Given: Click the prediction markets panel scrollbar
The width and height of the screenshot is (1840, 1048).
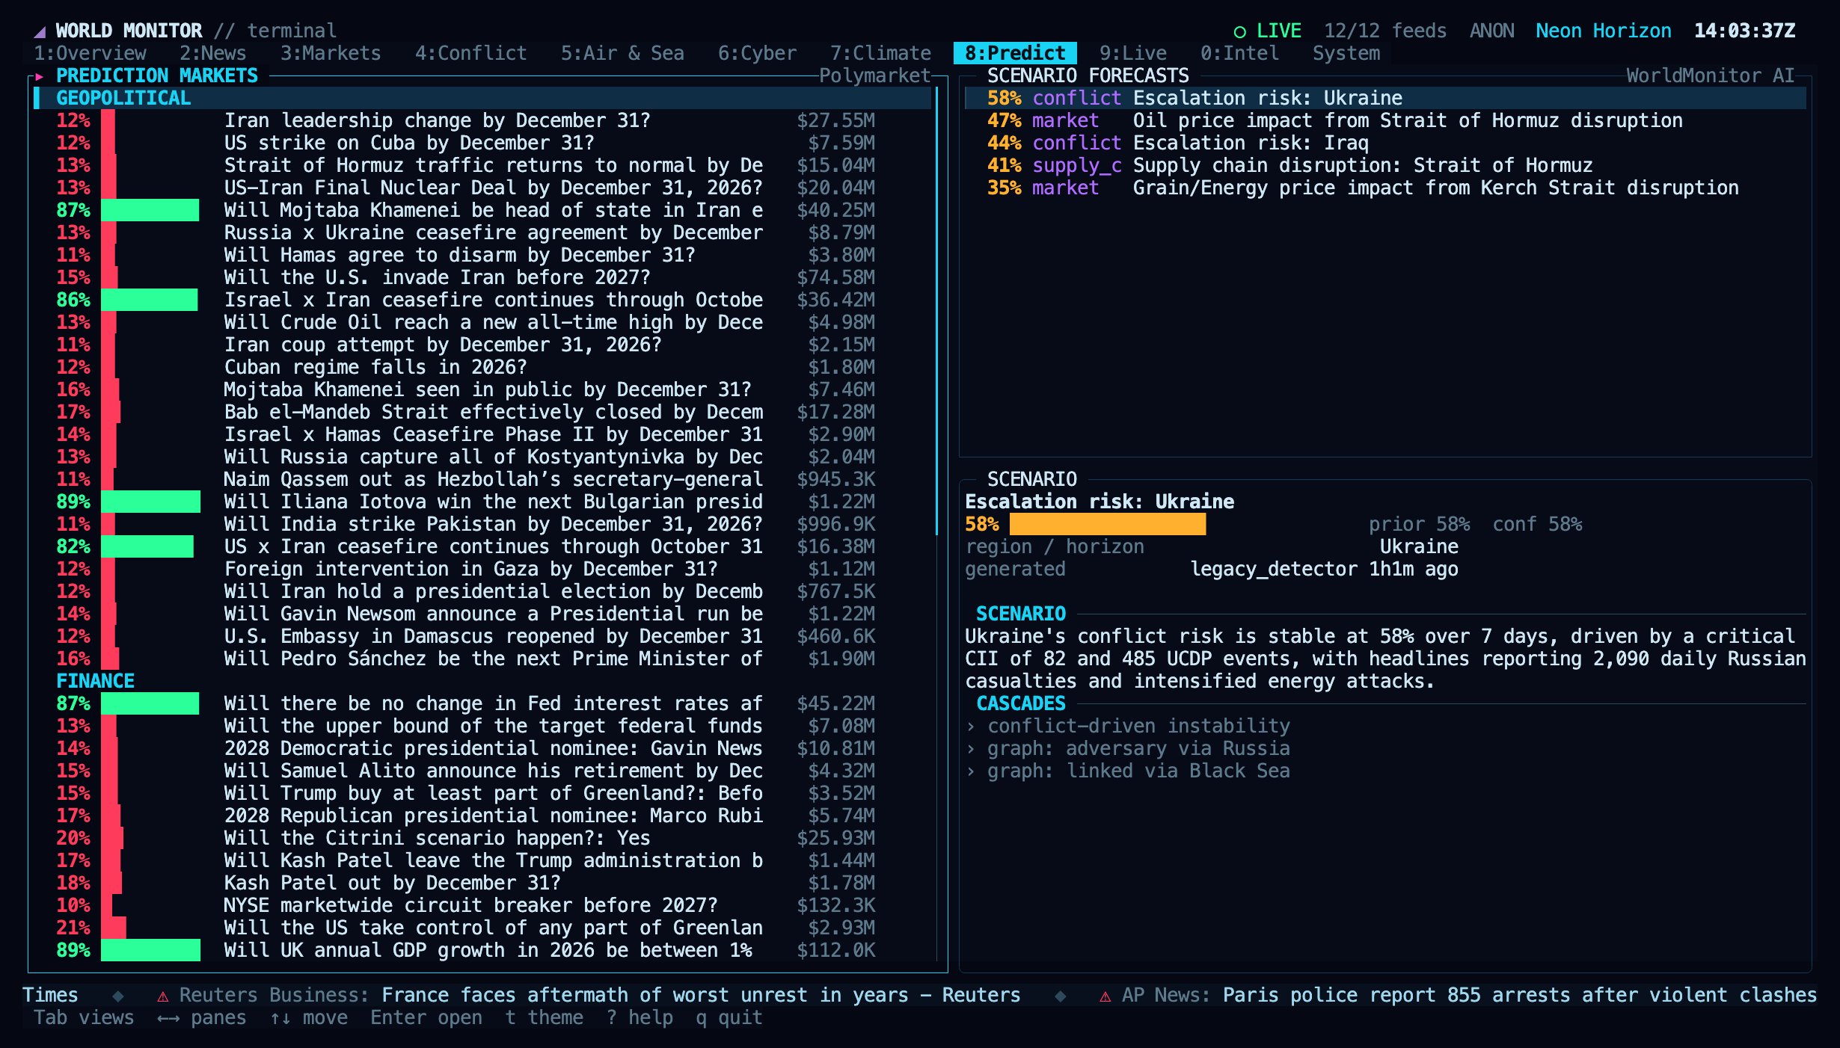Looking at the screenshot, I should coord(937,311).
